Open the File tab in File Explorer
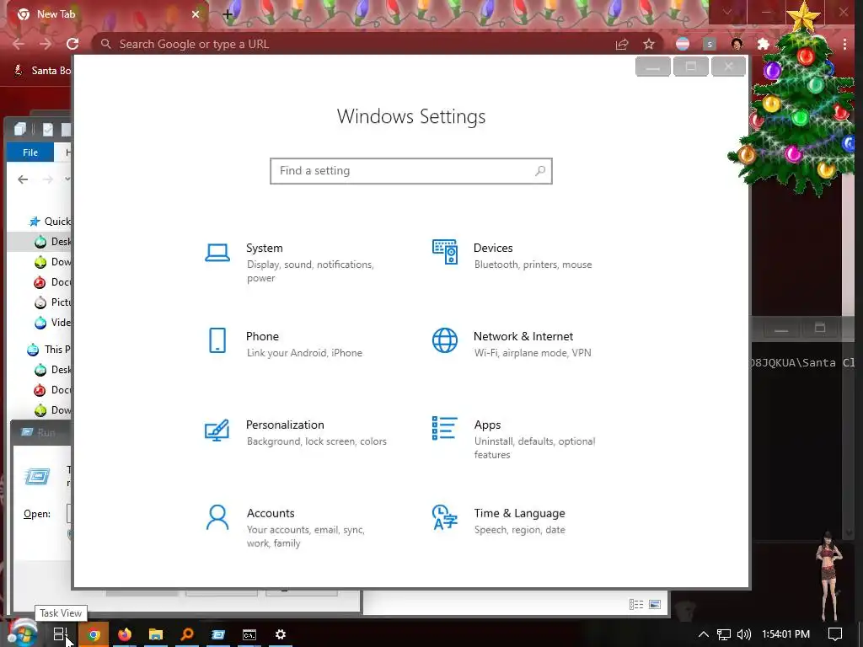Screen dimensions: 863x647 [30, 152]
